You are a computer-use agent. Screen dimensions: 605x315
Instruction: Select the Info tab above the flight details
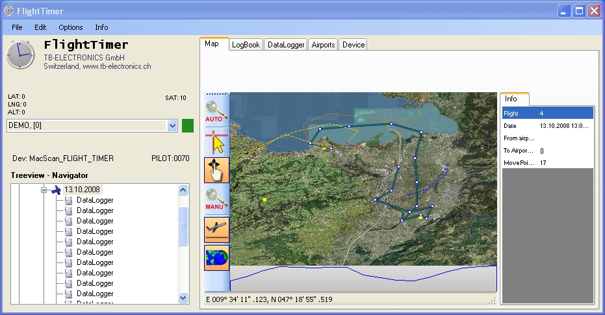tap(514, 99)
